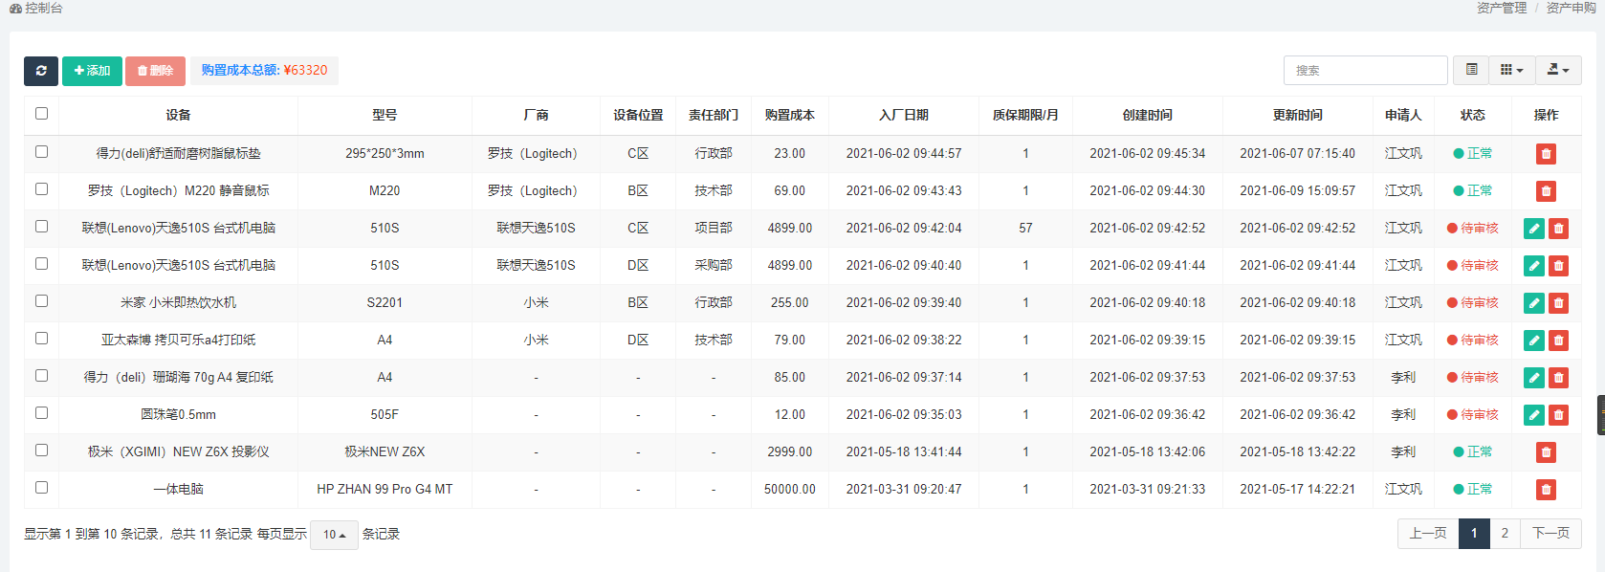Image resolution: width=1605 pixels, height=572 pixels.
Task: Click model cell HP ZHAN 99 Pro G4 MT
Action: click(x=385, y=489)
